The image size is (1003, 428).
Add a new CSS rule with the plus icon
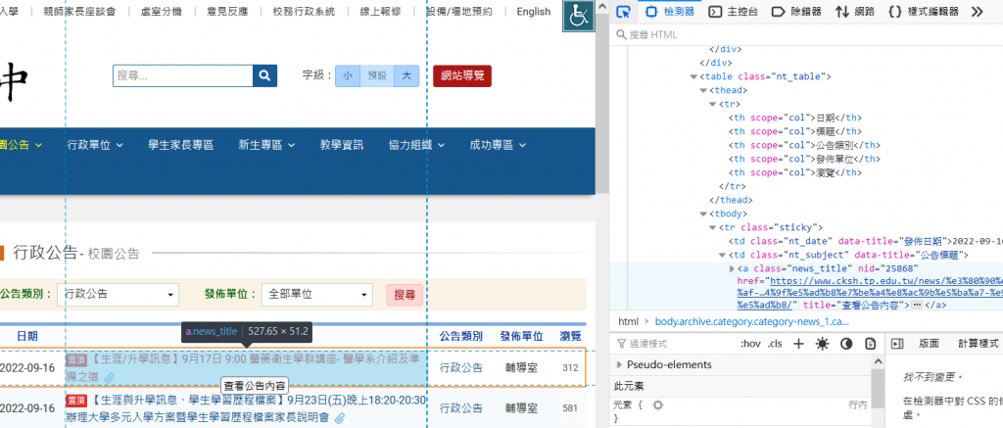[x=798, y=344]
